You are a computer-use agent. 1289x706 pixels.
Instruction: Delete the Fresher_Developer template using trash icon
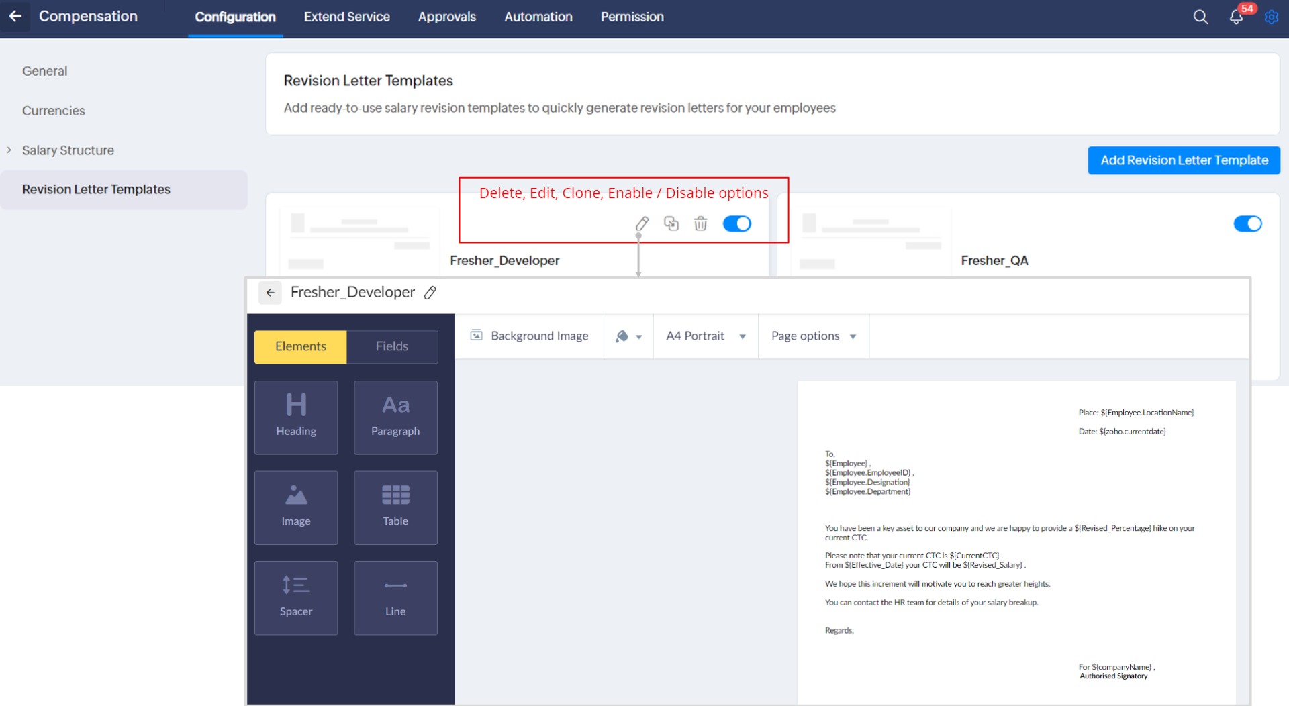coord(700,223)
